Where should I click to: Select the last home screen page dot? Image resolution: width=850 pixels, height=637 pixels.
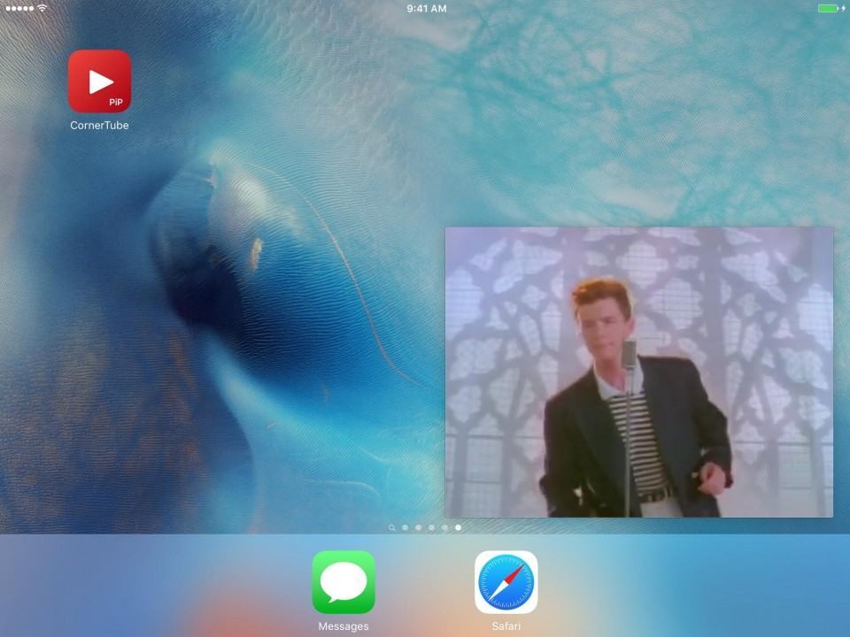pyautogui.click(x=458, y=528)
